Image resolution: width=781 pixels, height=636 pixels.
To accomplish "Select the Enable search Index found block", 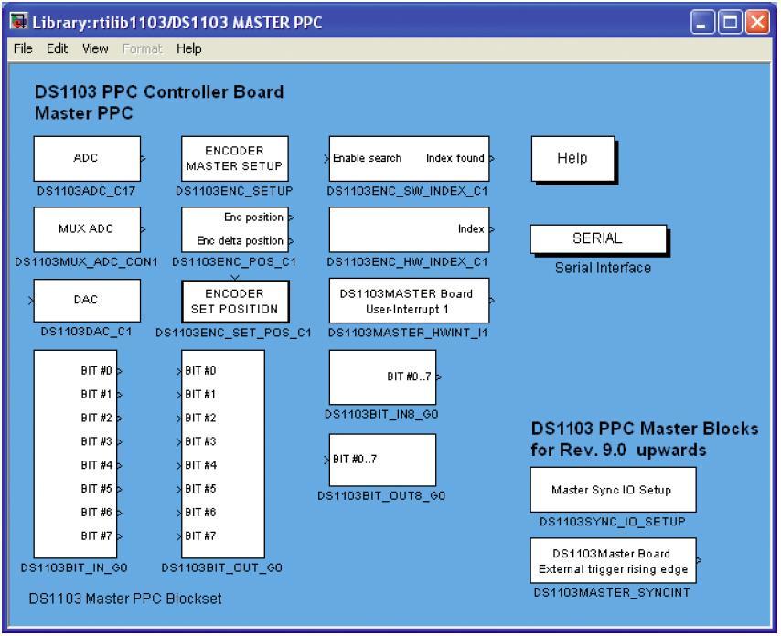I will pyautogui.click(x=409, y=159).
